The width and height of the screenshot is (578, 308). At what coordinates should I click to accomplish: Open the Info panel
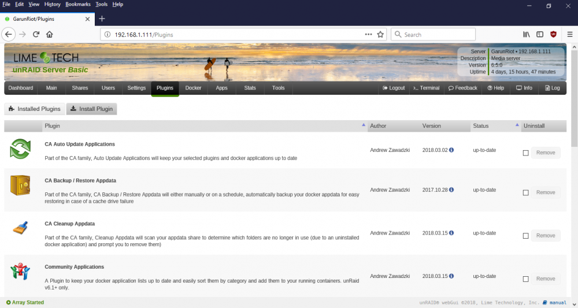click(x=524, y=88)
